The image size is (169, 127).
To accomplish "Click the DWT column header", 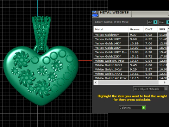I will click(x=150, y=29).
